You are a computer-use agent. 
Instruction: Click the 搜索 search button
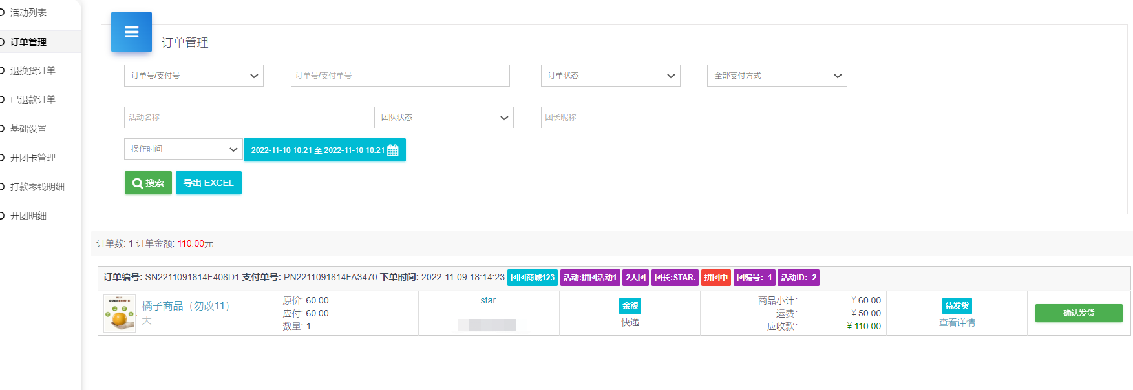(148, 183)
